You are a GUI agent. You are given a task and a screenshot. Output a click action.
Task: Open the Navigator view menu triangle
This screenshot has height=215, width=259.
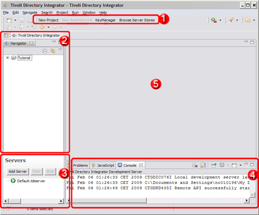(x=60, y=49)
